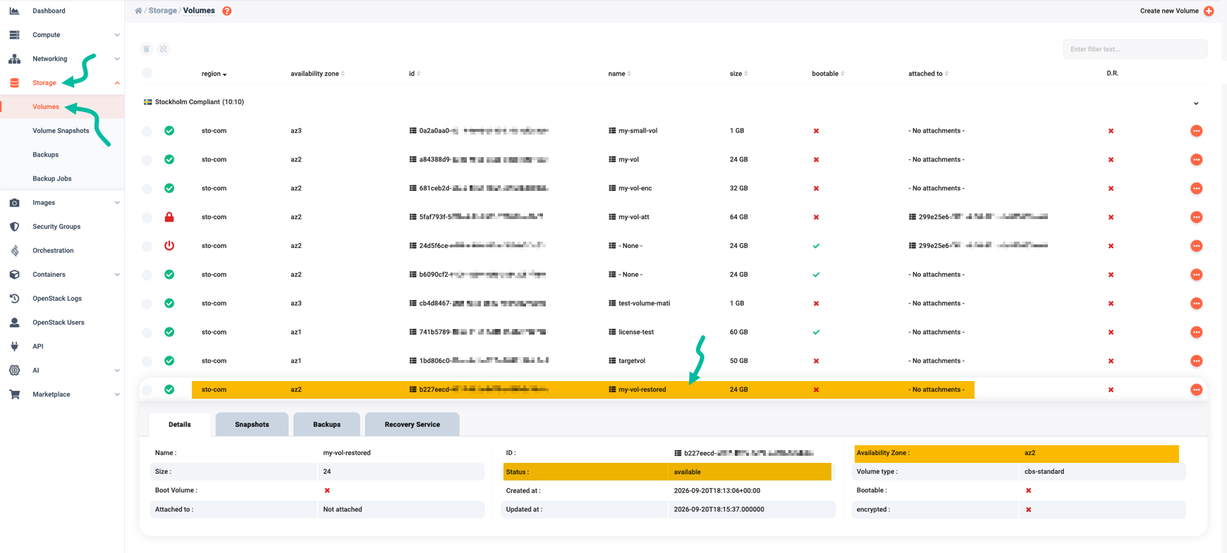
Task: Open Volume Snapshots in the sidebar
Action: (61, 130)
